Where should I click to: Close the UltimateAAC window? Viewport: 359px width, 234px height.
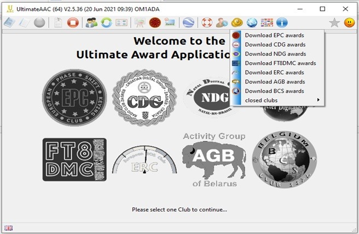pyautogui.click(x=345, y=9)
